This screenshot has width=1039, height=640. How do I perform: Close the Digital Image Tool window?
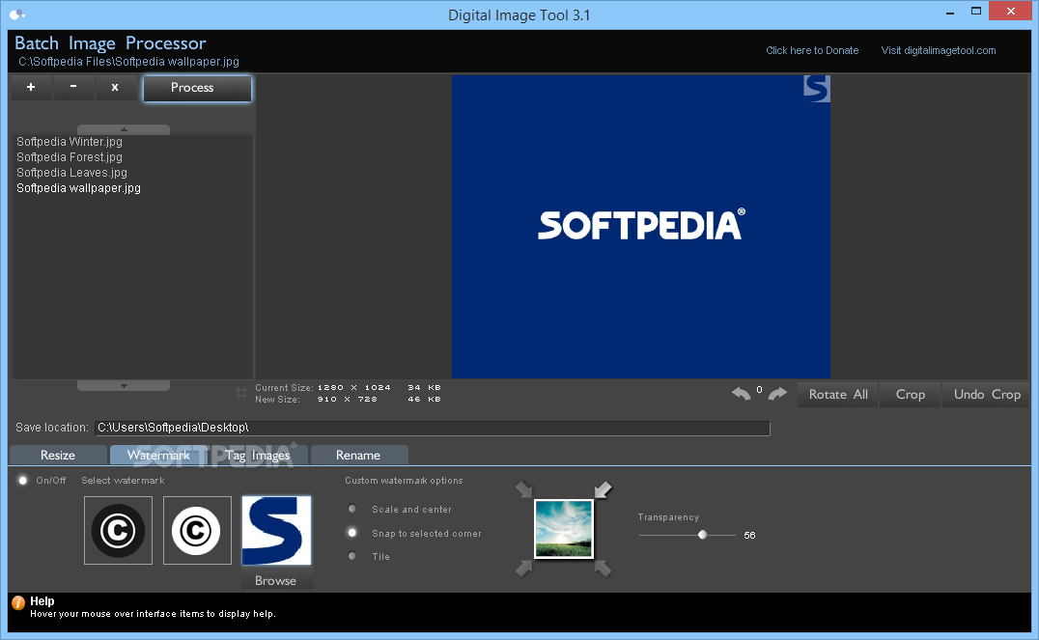(x=1011, y=12)
